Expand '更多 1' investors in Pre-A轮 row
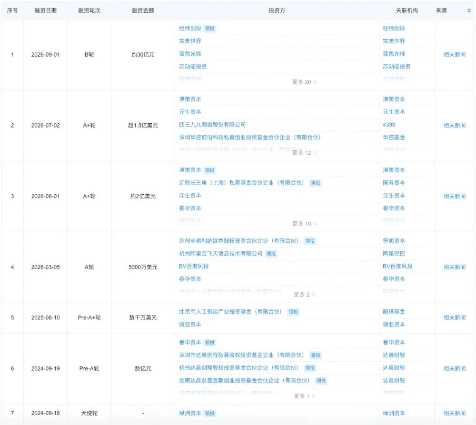 (x=305, y=396)
